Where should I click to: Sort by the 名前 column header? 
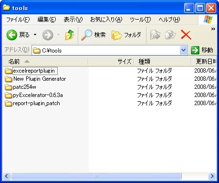click(45, 62)
